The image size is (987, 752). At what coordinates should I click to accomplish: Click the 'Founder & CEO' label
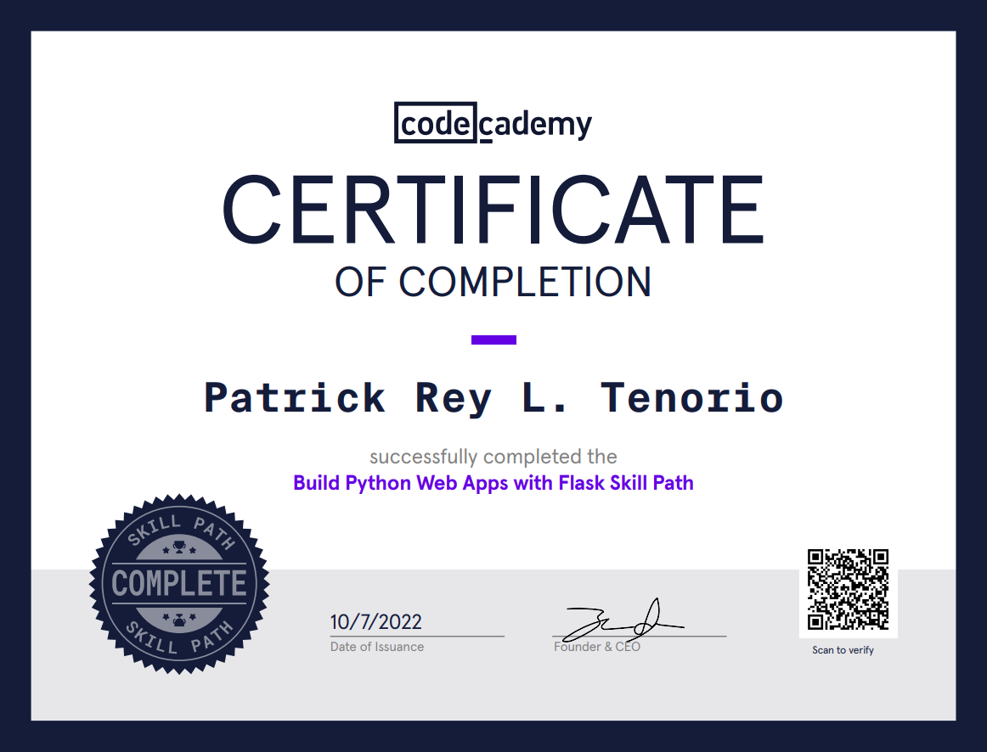point(597,647)
